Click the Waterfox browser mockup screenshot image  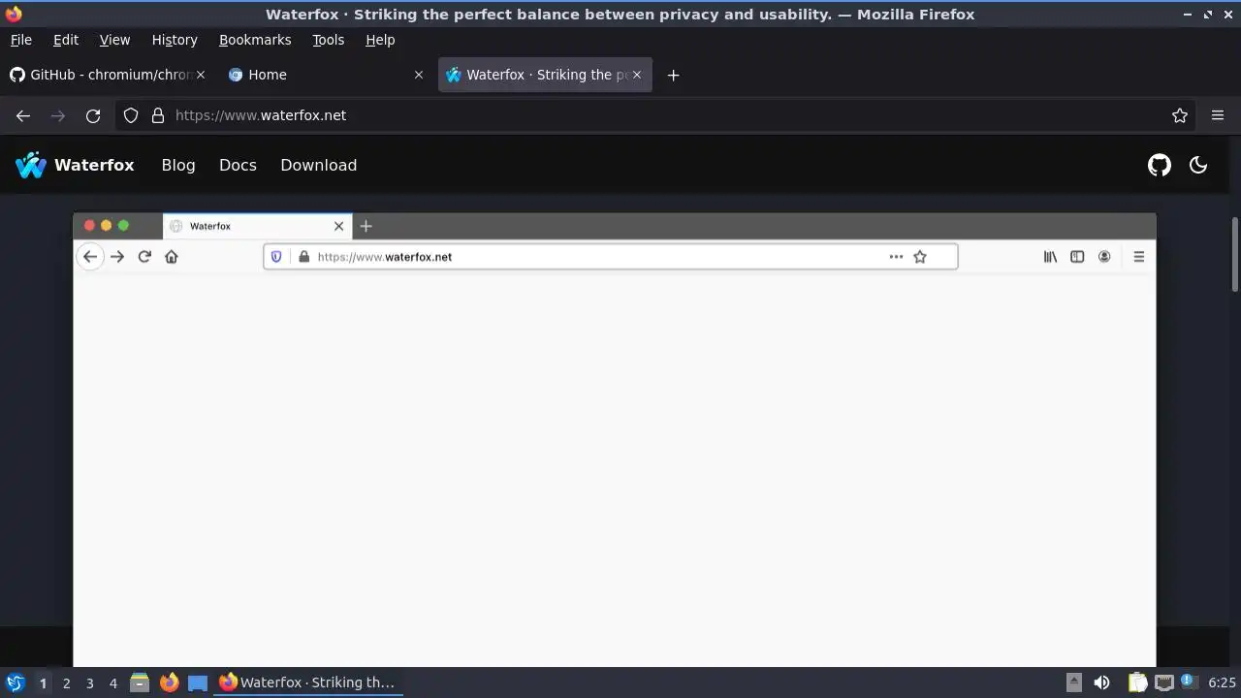point(615,439)
